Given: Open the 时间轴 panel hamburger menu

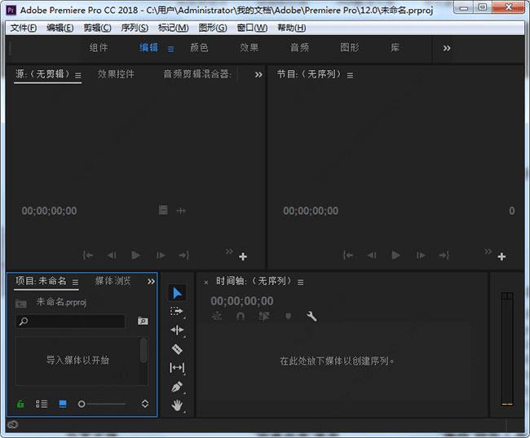Looking at the screenshot, I should (x=300, y=282).
